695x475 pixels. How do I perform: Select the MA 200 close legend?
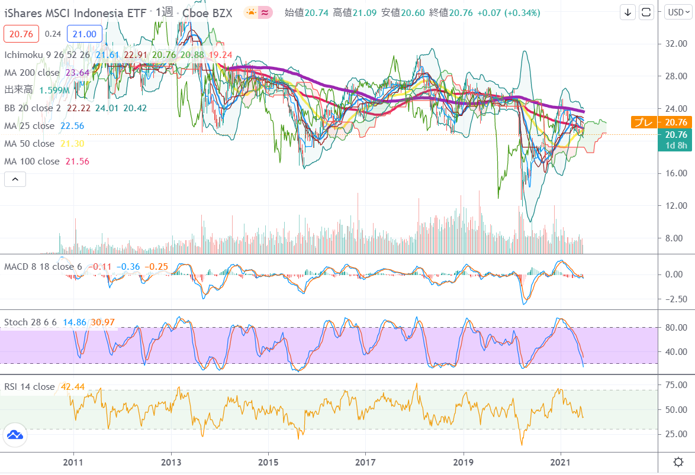tap(32, 73)
